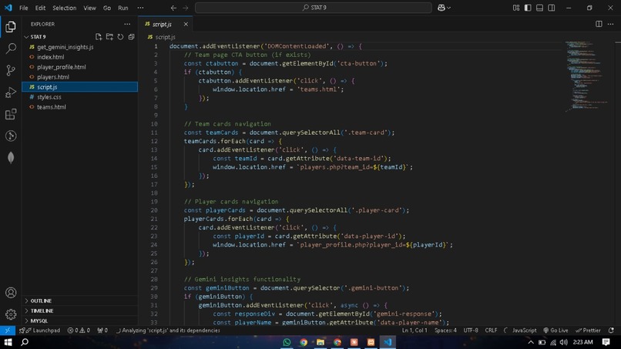Open the Search view in activity bar

(11, 49)
